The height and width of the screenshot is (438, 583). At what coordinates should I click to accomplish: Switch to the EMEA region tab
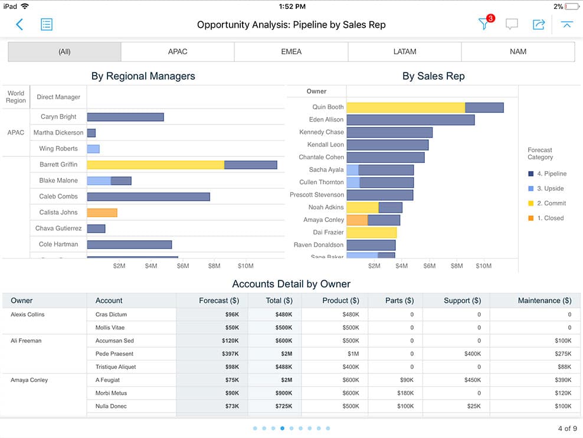click(291, 51)
